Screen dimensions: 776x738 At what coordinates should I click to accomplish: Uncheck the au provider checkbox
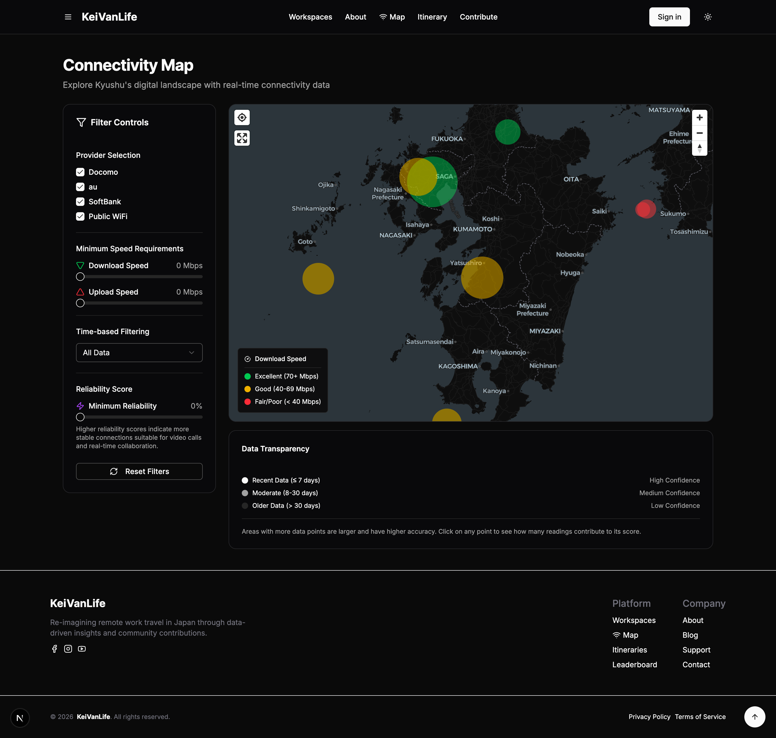click(80, 187)
